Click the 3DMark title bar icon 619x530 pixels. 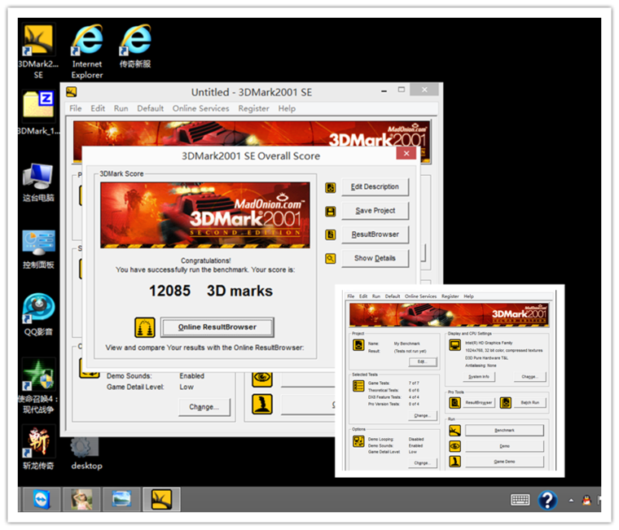click(x=72, y=92)
